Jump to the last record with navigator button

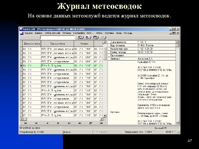tap(80, 123)
